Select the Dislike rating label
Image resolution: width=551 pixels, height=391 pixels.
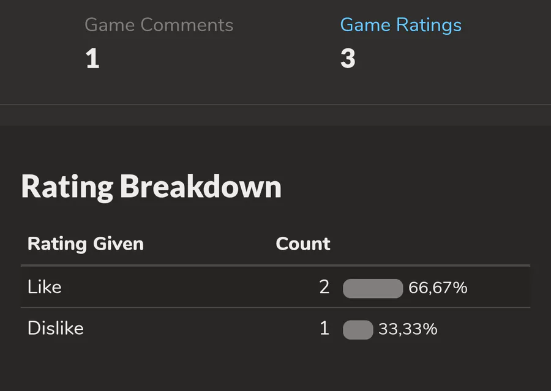(x=55, y=328)
